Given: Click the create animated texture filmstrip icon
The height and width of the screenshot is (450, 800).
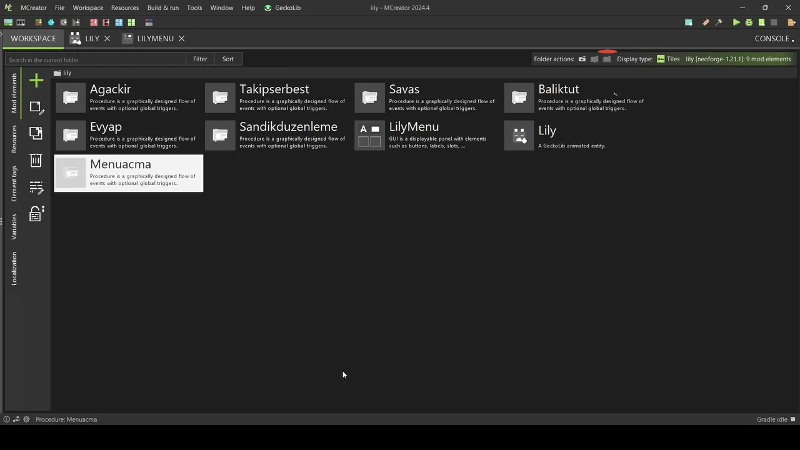Looking at the screenshot, I should pyautogui.click(x=21, y=22).
